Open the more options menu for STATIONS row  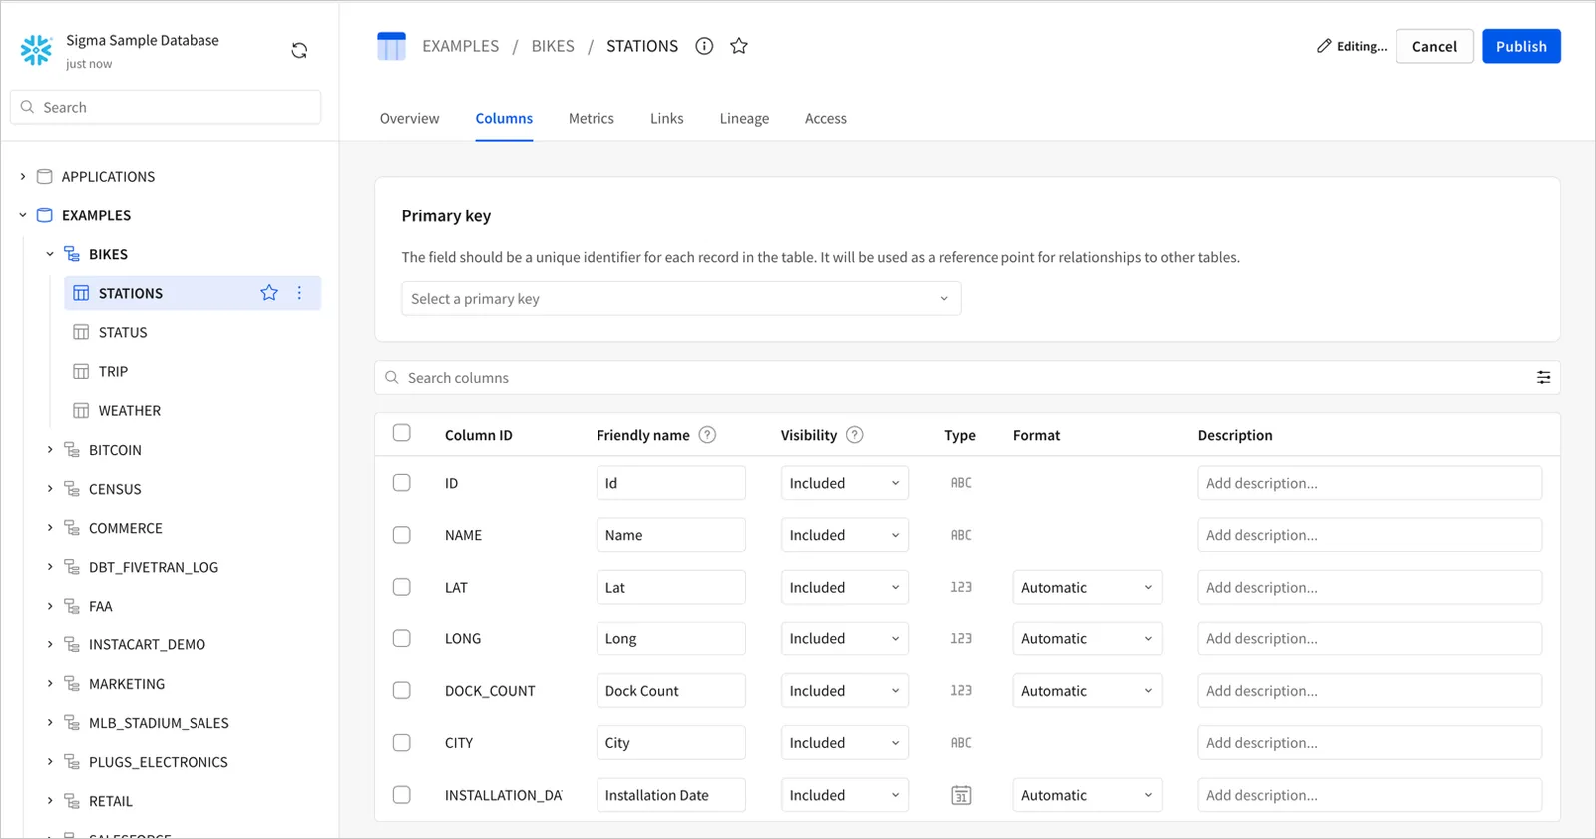click(x=299, y=293)
